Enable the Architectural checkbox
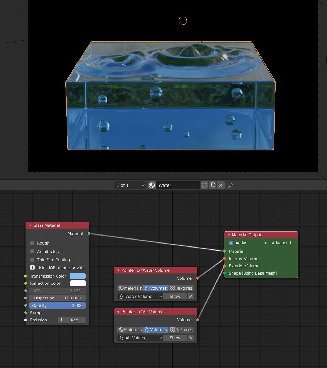The height and width of the screenshot is (368, 327). tap(32, 252)
